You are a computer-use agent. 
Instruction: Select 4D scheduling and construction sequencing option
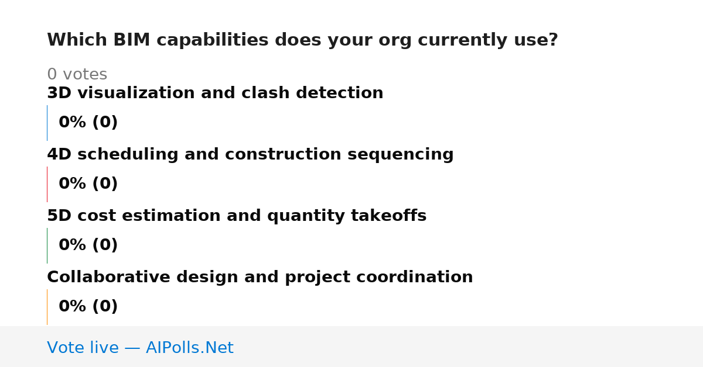click(250, 154)
